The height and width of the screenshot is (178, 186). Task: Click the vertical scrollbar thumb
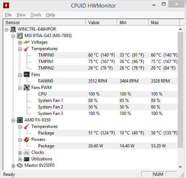180,90
